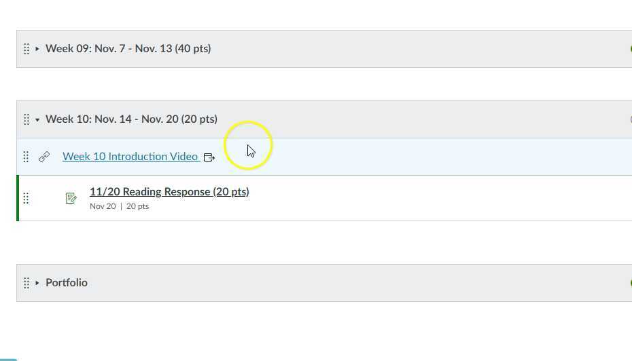632x361 pixels.
Task: Click the 20 pts label under Reading Response
Action: (137, 206)
